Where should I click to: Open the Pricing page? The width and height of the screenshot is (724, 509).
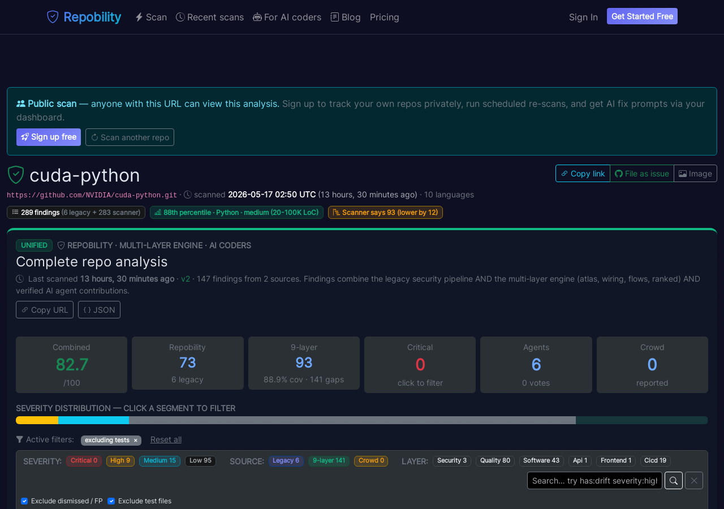[385, 17]
